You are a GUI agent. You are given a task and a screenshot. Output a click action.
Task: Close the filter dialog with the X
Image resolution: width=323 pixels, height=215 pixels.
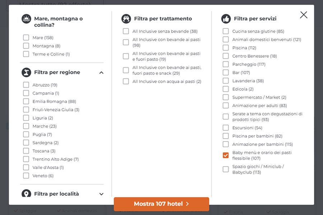304,15
